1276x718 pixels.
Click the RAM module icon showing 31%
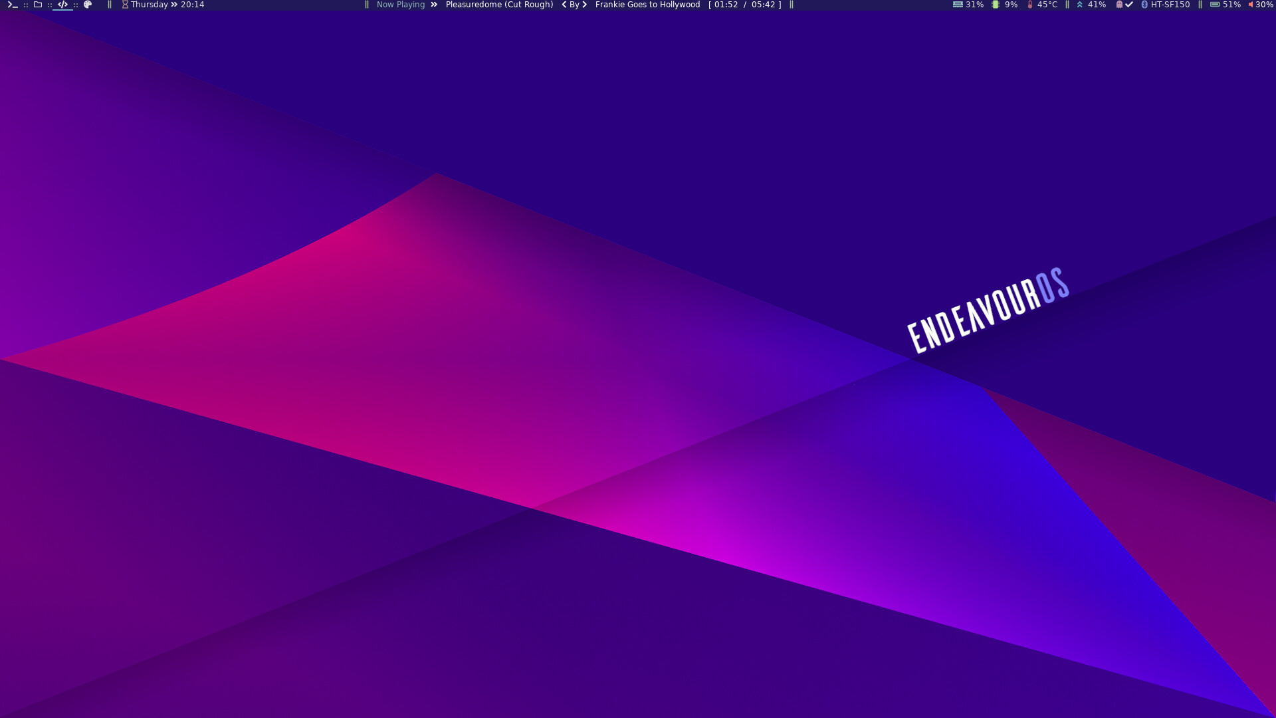click(958, 5)
